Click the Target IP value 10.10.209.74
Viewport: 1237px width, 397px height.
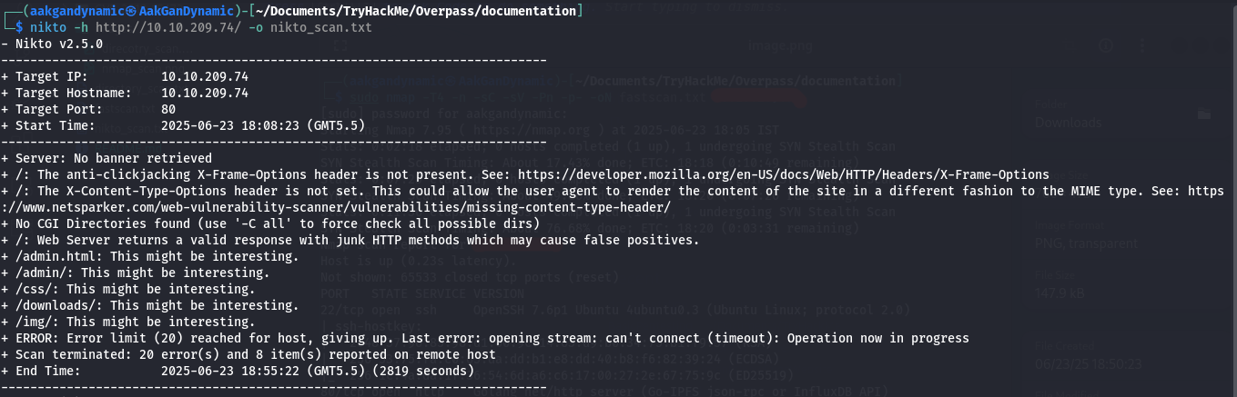204,76
